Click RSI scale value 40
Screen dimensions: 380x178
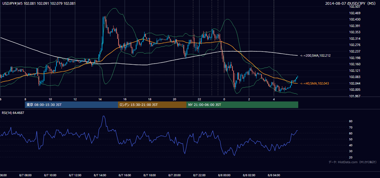(351, 145)
